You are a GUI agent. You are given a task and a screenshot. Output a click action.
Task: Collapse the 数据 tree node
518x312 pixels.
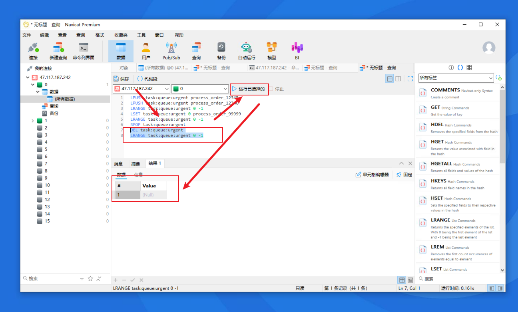click(x=38, y=92)
